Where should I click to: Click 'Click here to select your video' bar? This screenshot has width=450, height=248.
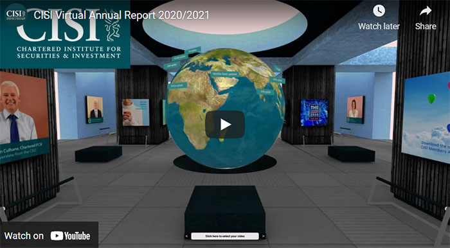pyautogui.click(x=225, y=236)
